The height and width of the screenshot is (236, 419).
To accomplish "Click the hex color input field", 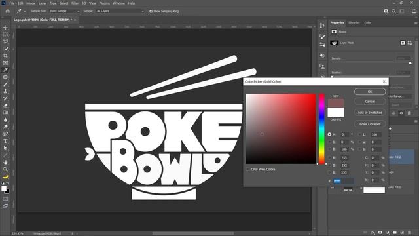I will coord(344,181).
